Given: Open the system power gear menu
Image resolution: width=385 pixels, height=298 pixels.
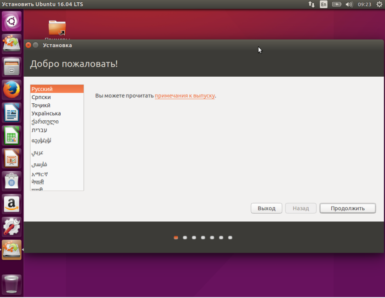Looking at the screenshot, I should click(x=379, y=4).
